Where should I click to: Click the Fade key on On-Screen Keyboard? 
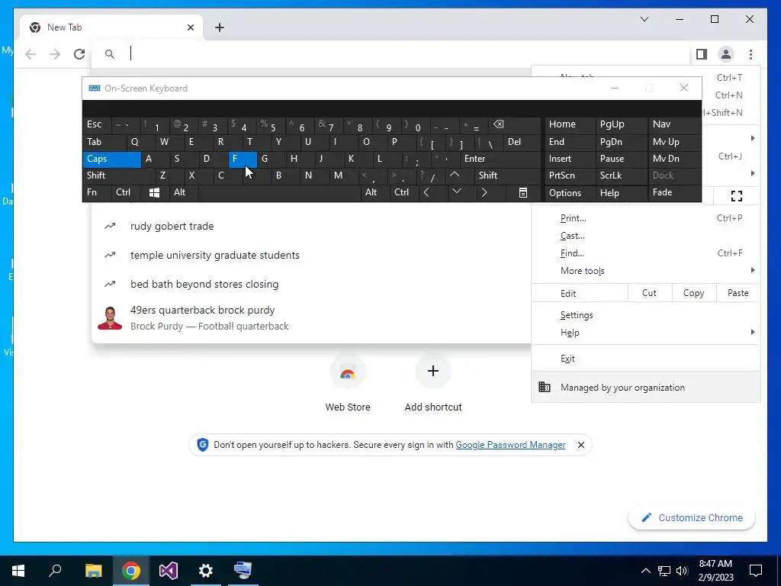674,192
